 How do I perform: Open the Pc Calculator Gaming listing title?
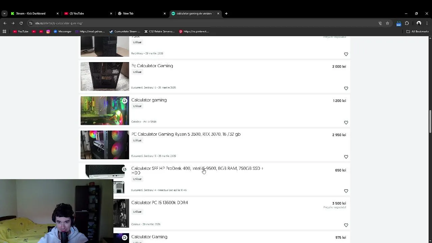152,66
